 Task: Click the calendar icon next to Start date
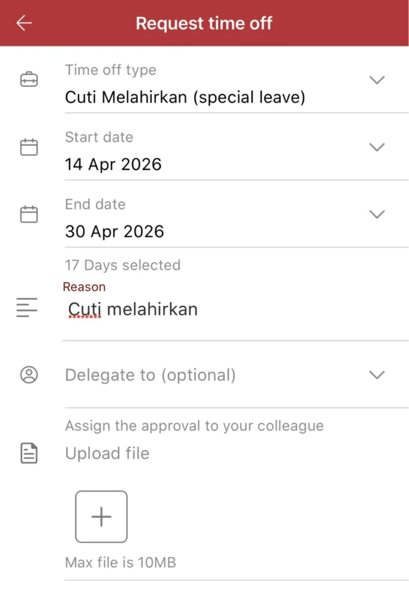pyautogui.click(x=29, y=146)
